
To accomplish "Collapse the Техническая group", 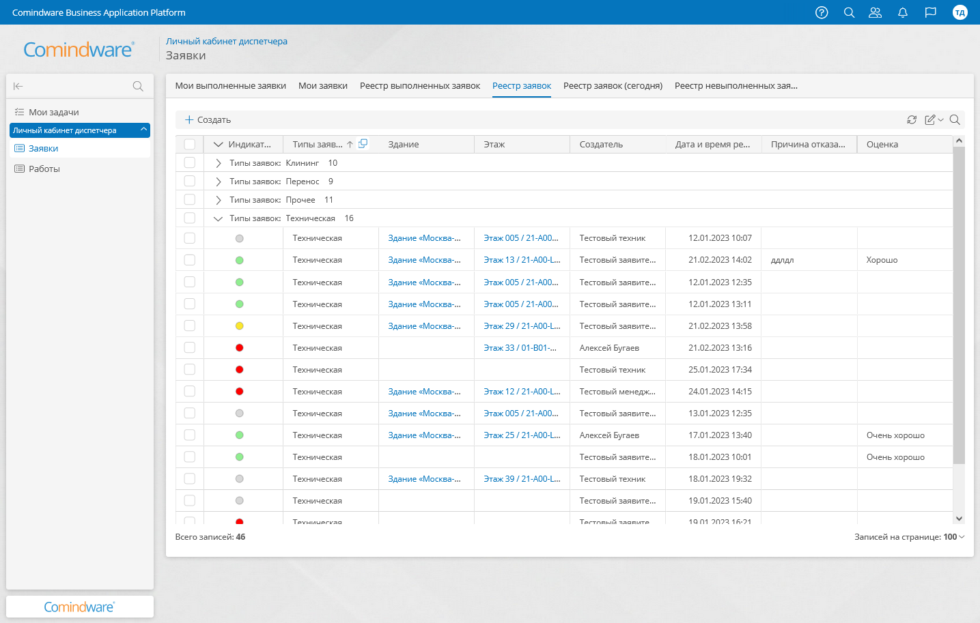I will coord(218,218).
